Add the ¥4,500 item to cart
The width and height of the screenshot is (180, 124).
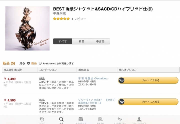coord(148,102)
